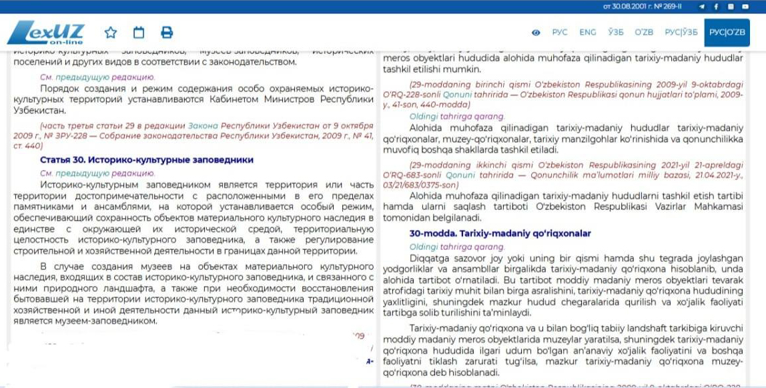Open the Instagram icon in header

[x=731, y=7]
